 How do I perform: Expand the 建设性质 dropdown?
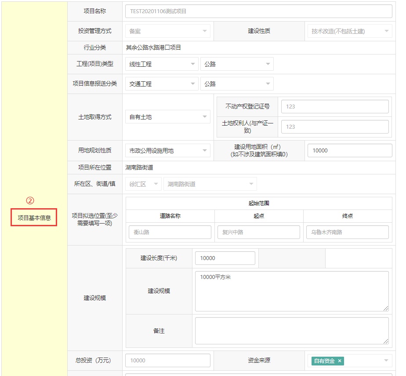348,31
